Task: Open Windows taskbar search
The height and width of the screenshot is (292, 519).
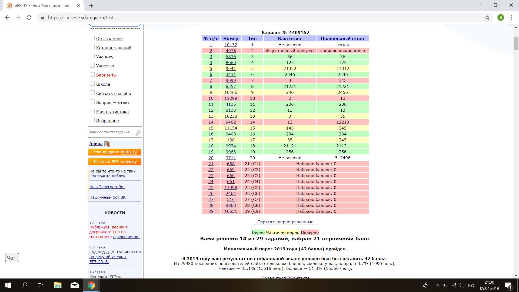Action: coord(24,285)
